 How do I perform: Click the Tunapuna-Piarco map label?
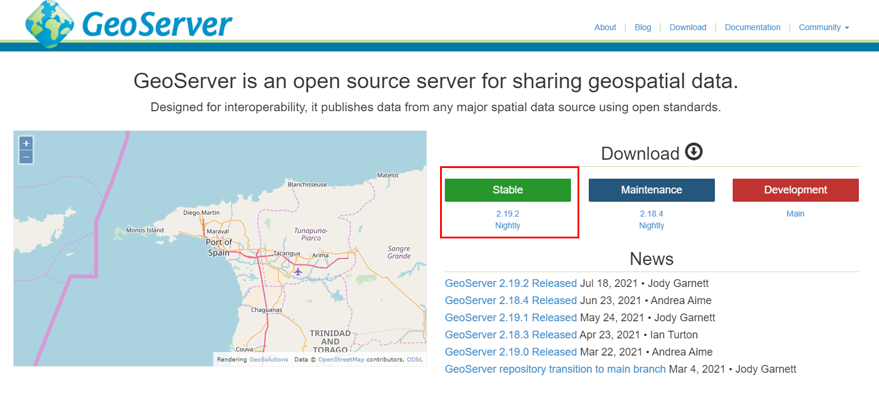click(312, 234)
